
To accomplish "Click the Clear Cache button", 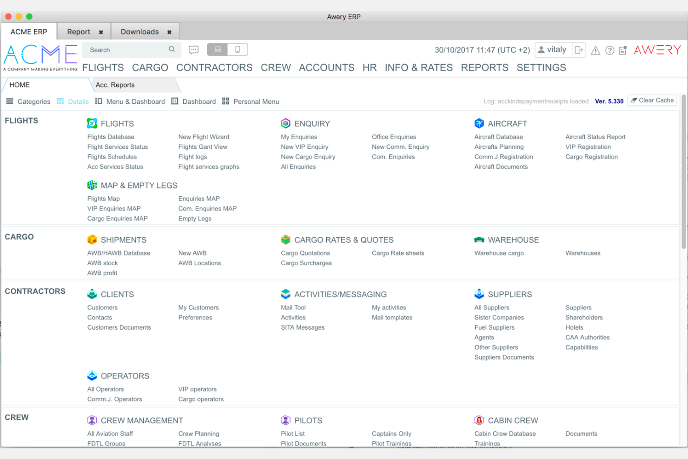I will [x=652, y=100].
